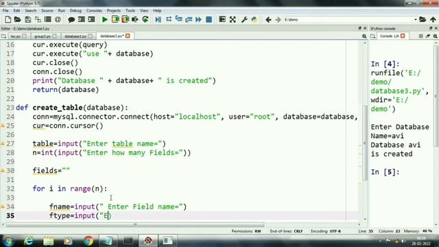
Task: Click the editor horizontal scrollbar
Action: [135, 224]
